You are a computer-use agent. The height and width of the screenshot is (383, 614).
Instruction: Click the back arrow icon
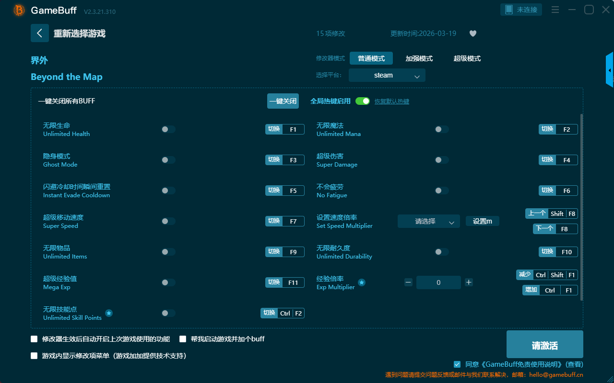(40, 33)
